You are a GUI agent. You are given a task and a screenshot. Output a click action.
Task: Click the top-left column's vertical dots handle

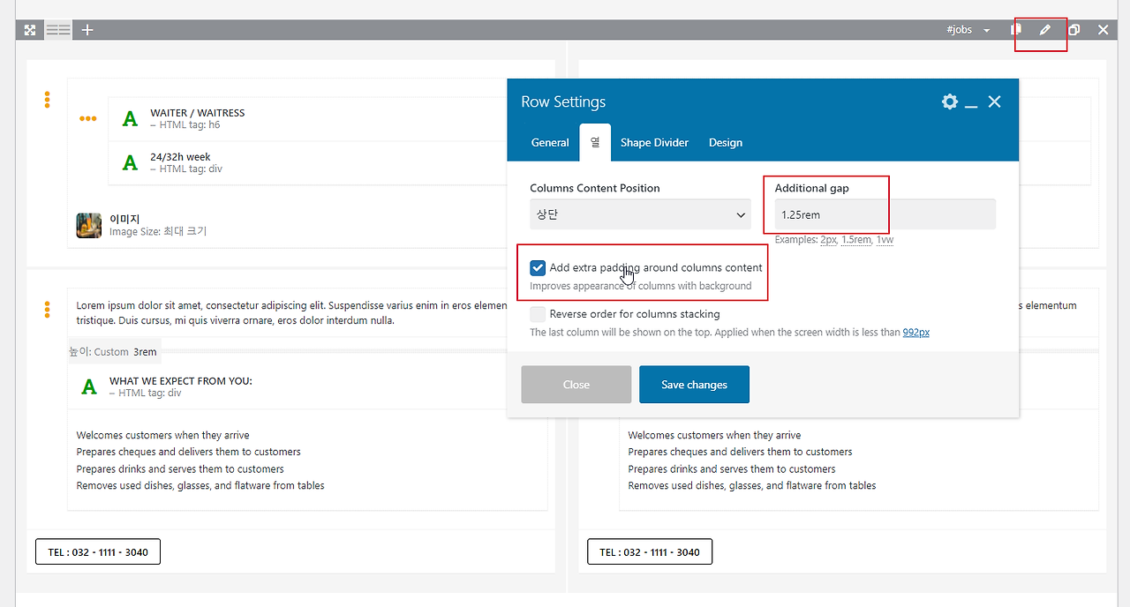pyautogui.click(x=47, y=100)
